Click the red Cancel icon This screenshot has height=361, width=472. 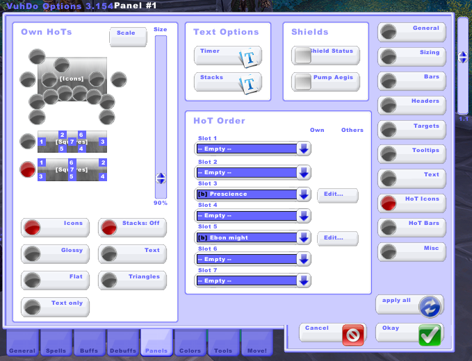tap(352, 335)
